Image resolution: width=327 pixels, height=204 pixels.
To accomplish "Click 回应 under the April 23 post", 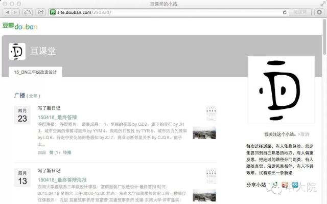I will (x=42, y=152).
